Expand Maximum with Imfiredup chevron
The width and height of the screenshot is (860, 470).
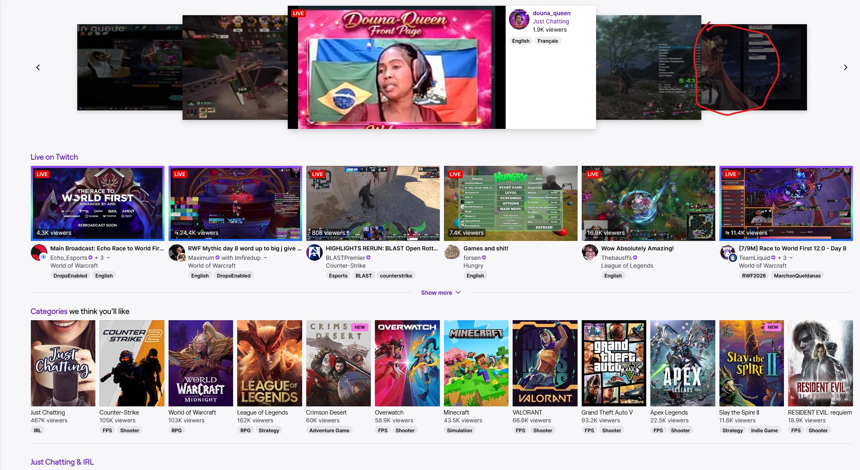click(266, 258)
